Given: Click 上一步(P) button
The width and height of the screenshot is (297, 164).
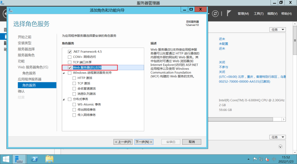Looking at the screenshot, I should pyautogui.click(x=123, y=142).
